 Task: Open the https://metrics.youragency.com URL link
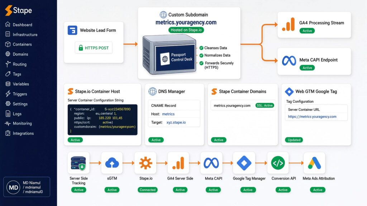312,117
